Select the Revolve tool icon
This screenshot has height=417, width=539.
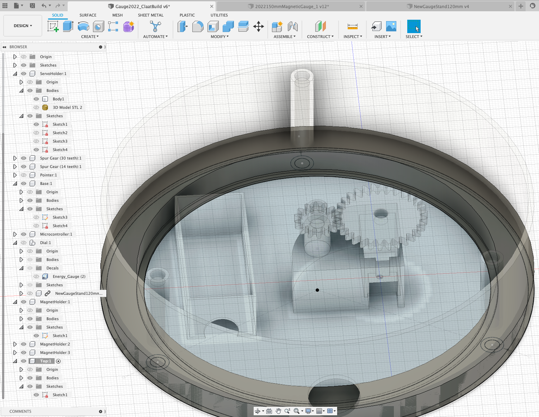coord(83,26)
